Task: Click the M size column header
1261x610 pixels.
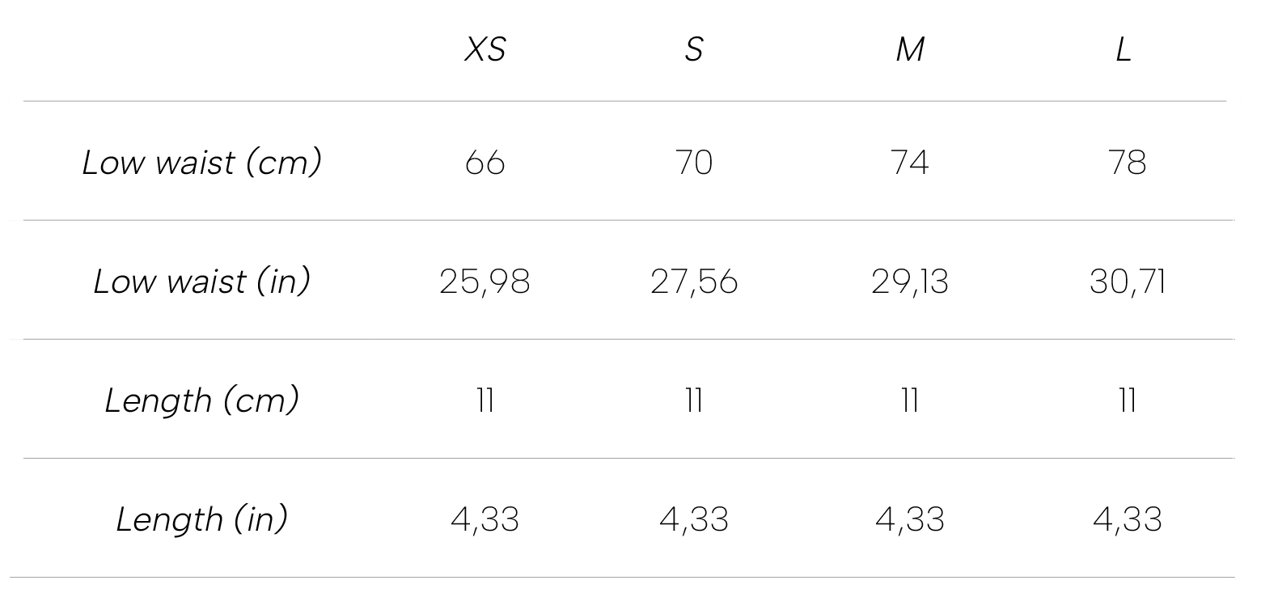Action: 910,50
